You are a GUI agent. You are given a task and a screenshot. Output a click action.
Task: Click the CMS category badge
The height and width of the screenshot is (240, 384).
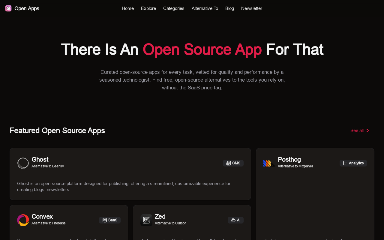(233, 163)
